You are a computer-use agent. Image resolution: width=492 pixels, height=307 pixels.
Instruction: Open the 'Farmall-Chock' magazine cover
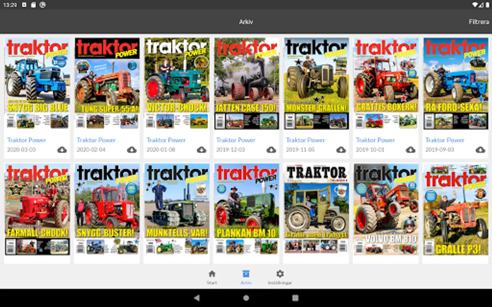[37, 209]
